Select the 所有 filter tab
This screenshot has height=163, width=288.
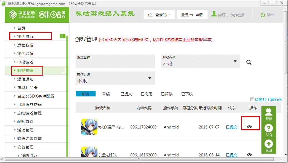click(86, 94)
